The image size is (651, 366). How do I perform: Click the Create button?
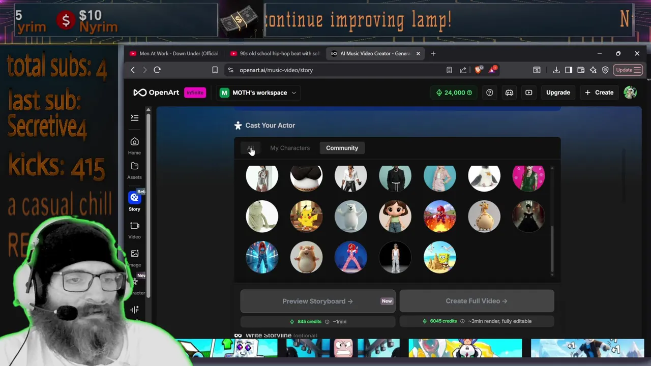click(x=599, y=93)
